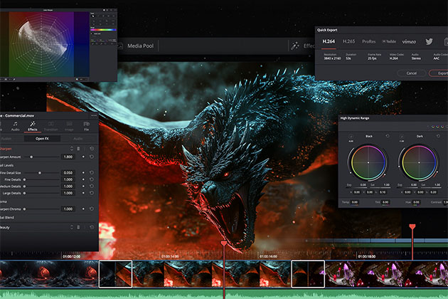Reset the Sharpen Amount parameter
The image size is (448, 299).
(x=92, y=157)
